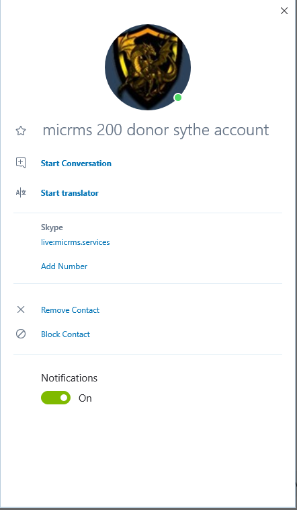This screenshot has height=510, width=297.
Task: Choose Block Contact option
Action: [x=65, y=334]
